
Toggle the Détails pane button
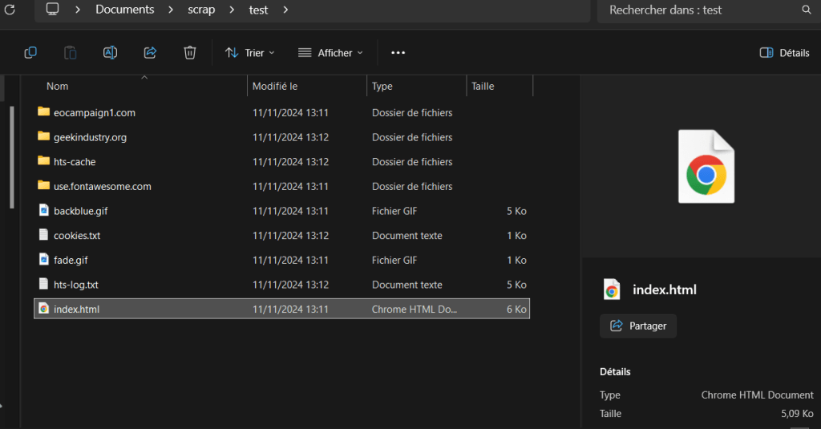tap(784, 53)
